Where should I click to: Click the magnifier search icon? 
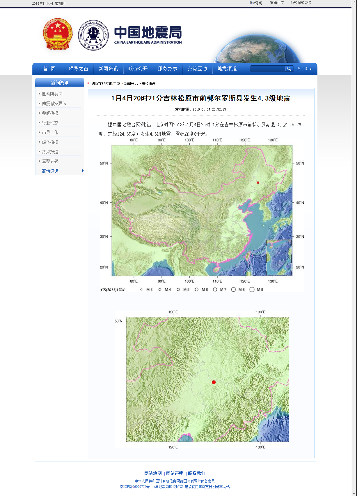(289, 69)
